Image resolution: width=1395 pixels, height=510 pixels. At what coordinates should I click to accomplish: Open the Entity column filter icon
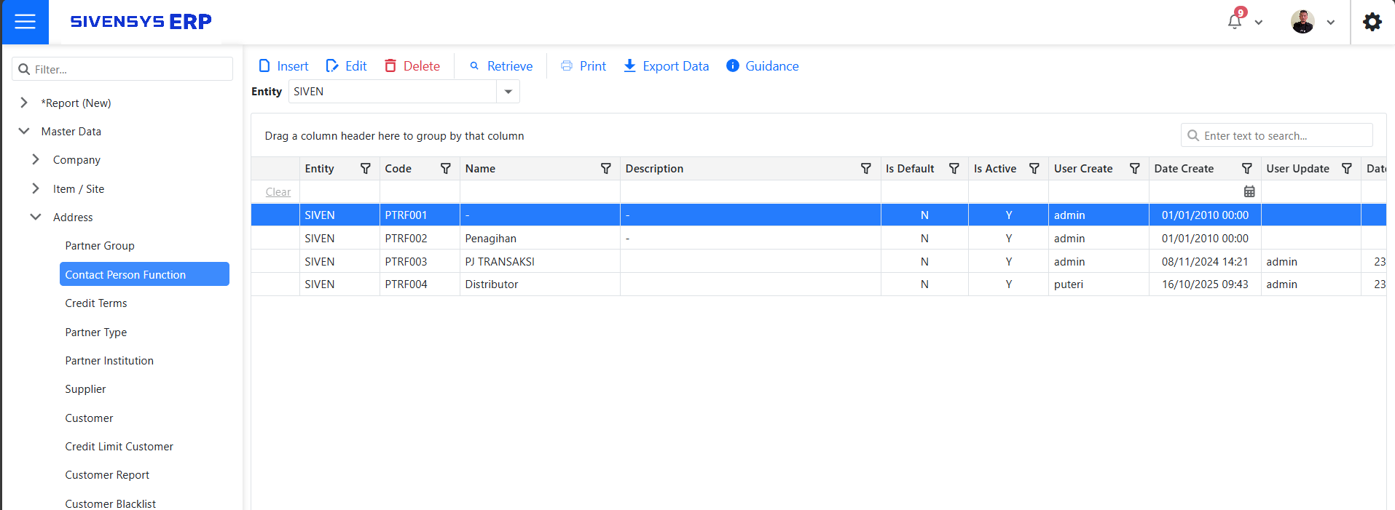tap(366, 169)
